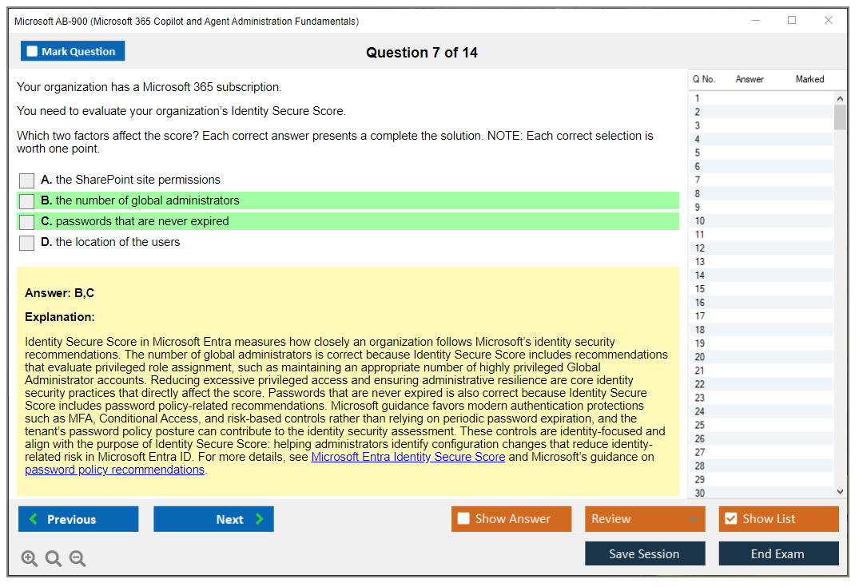Click the zoom out magnifier icon
Image resolution: width=859 pixels, height=587 pixels.
click(78, 558)
